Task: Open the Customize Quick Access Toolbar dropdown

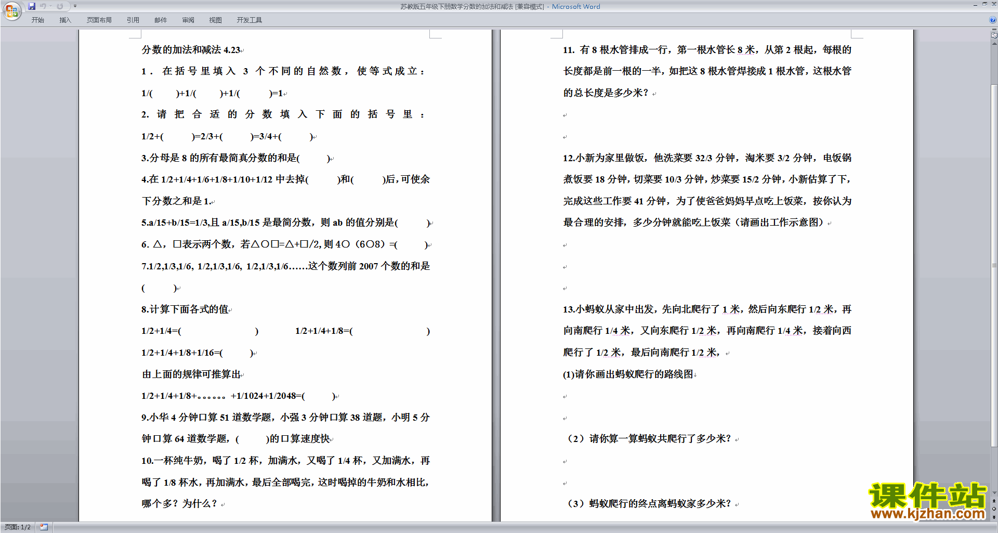Action: pyautogui.click(x=75, y=6)
